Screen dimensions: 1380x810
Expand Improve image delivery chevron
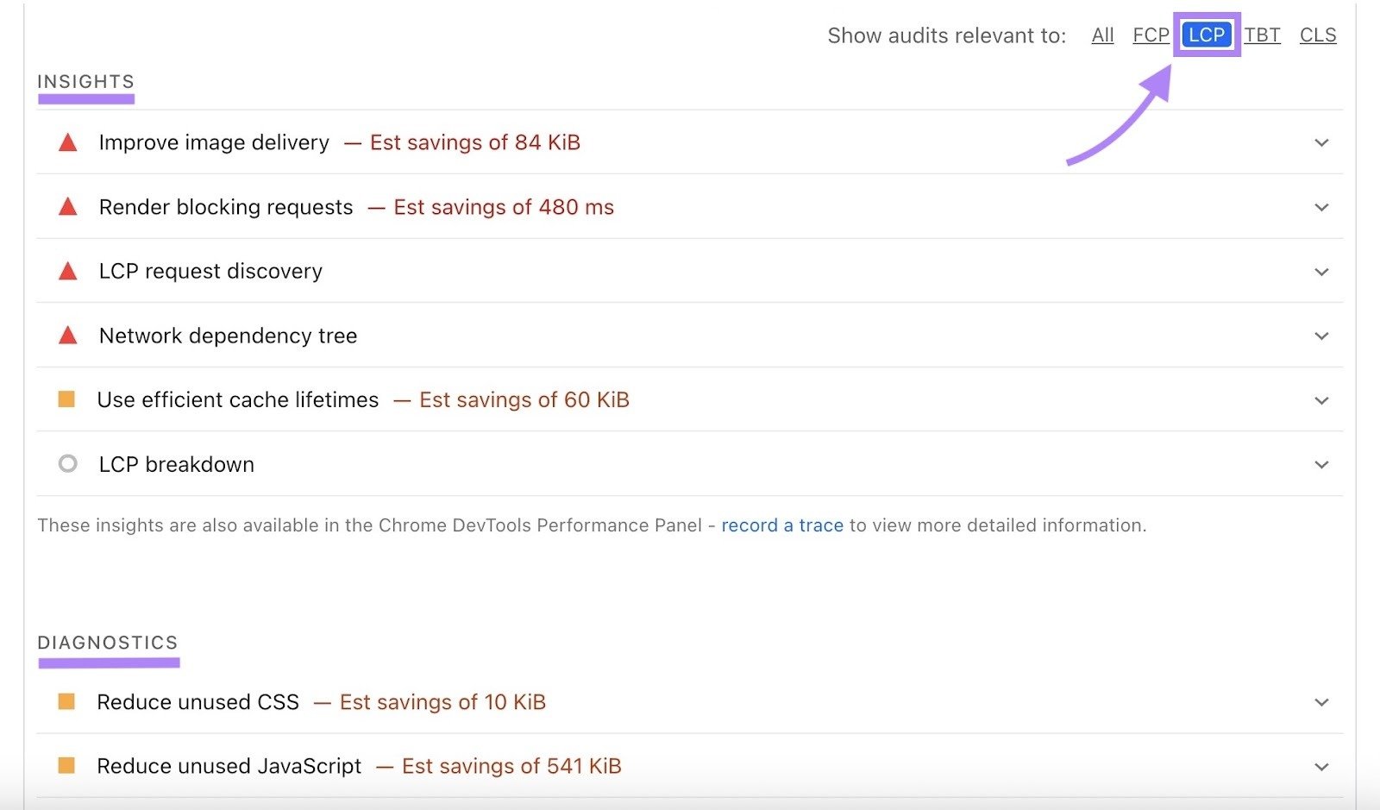1321,143
